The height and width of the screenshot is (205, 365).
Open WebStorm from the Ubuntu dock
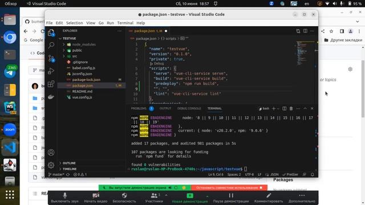pos(10,108)
